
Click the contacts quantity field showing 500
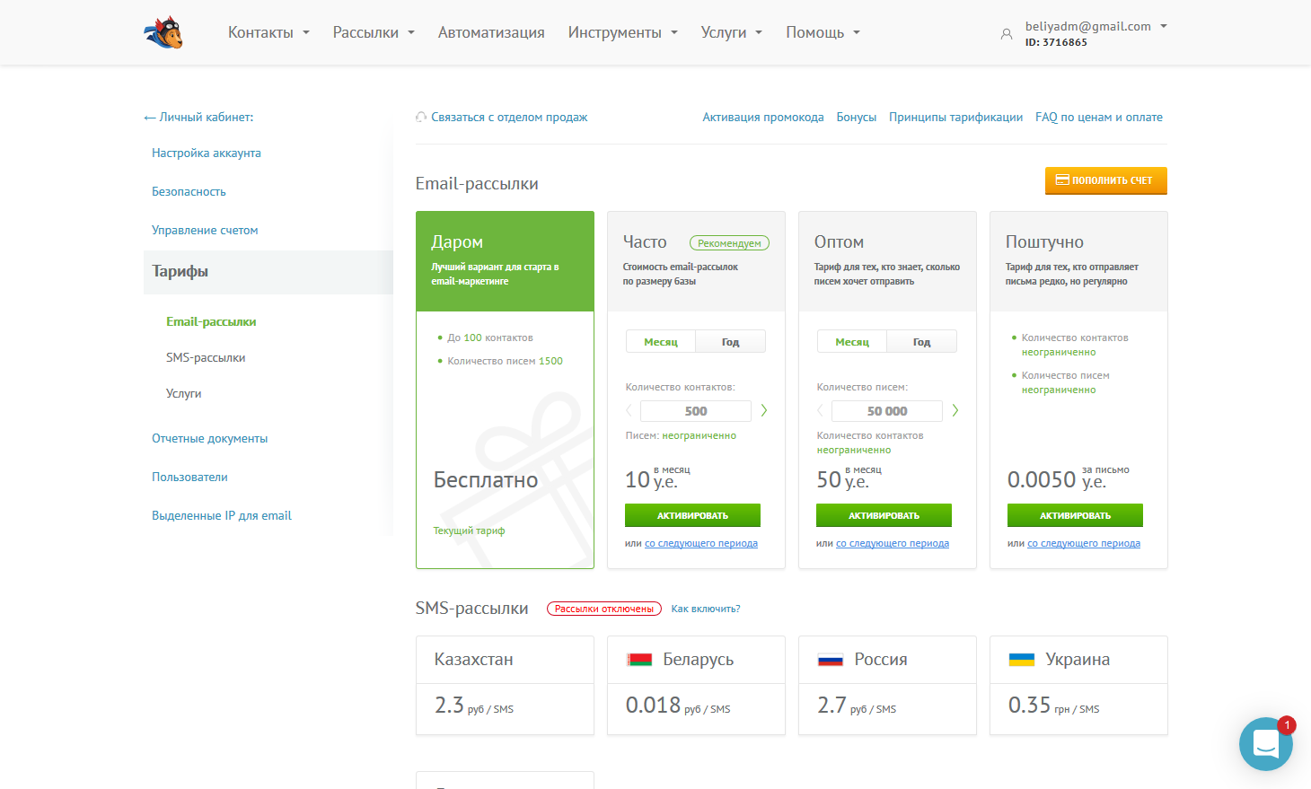coord(696,411)
